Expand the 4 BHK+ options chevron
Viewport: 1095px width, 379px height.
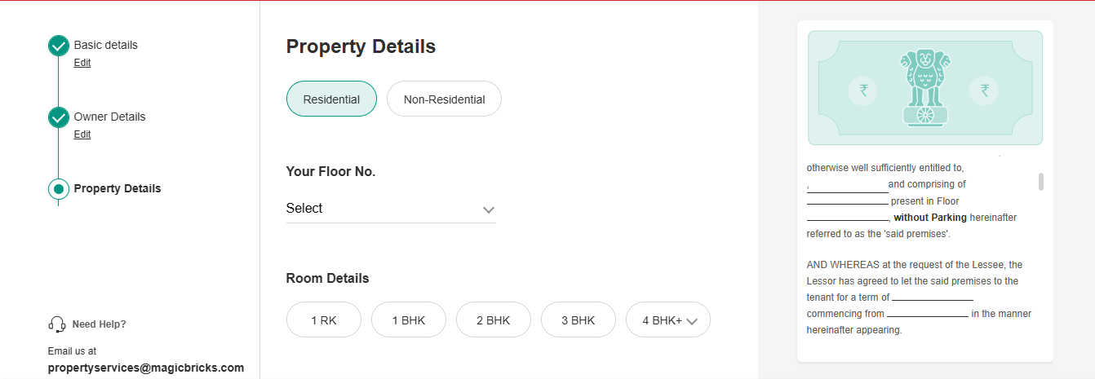click(692, 321)
